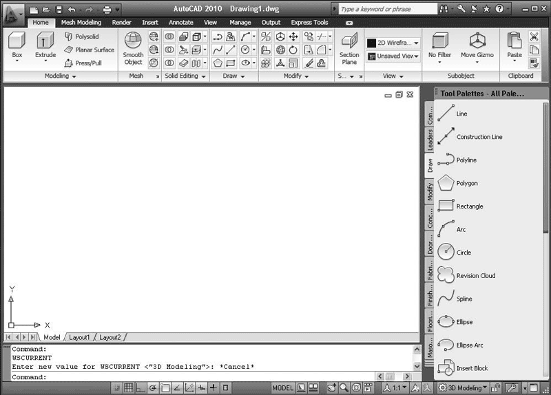Toggle Polar Tracking in status bar
This screenshot has width=551, height=395.
point(153,387)
